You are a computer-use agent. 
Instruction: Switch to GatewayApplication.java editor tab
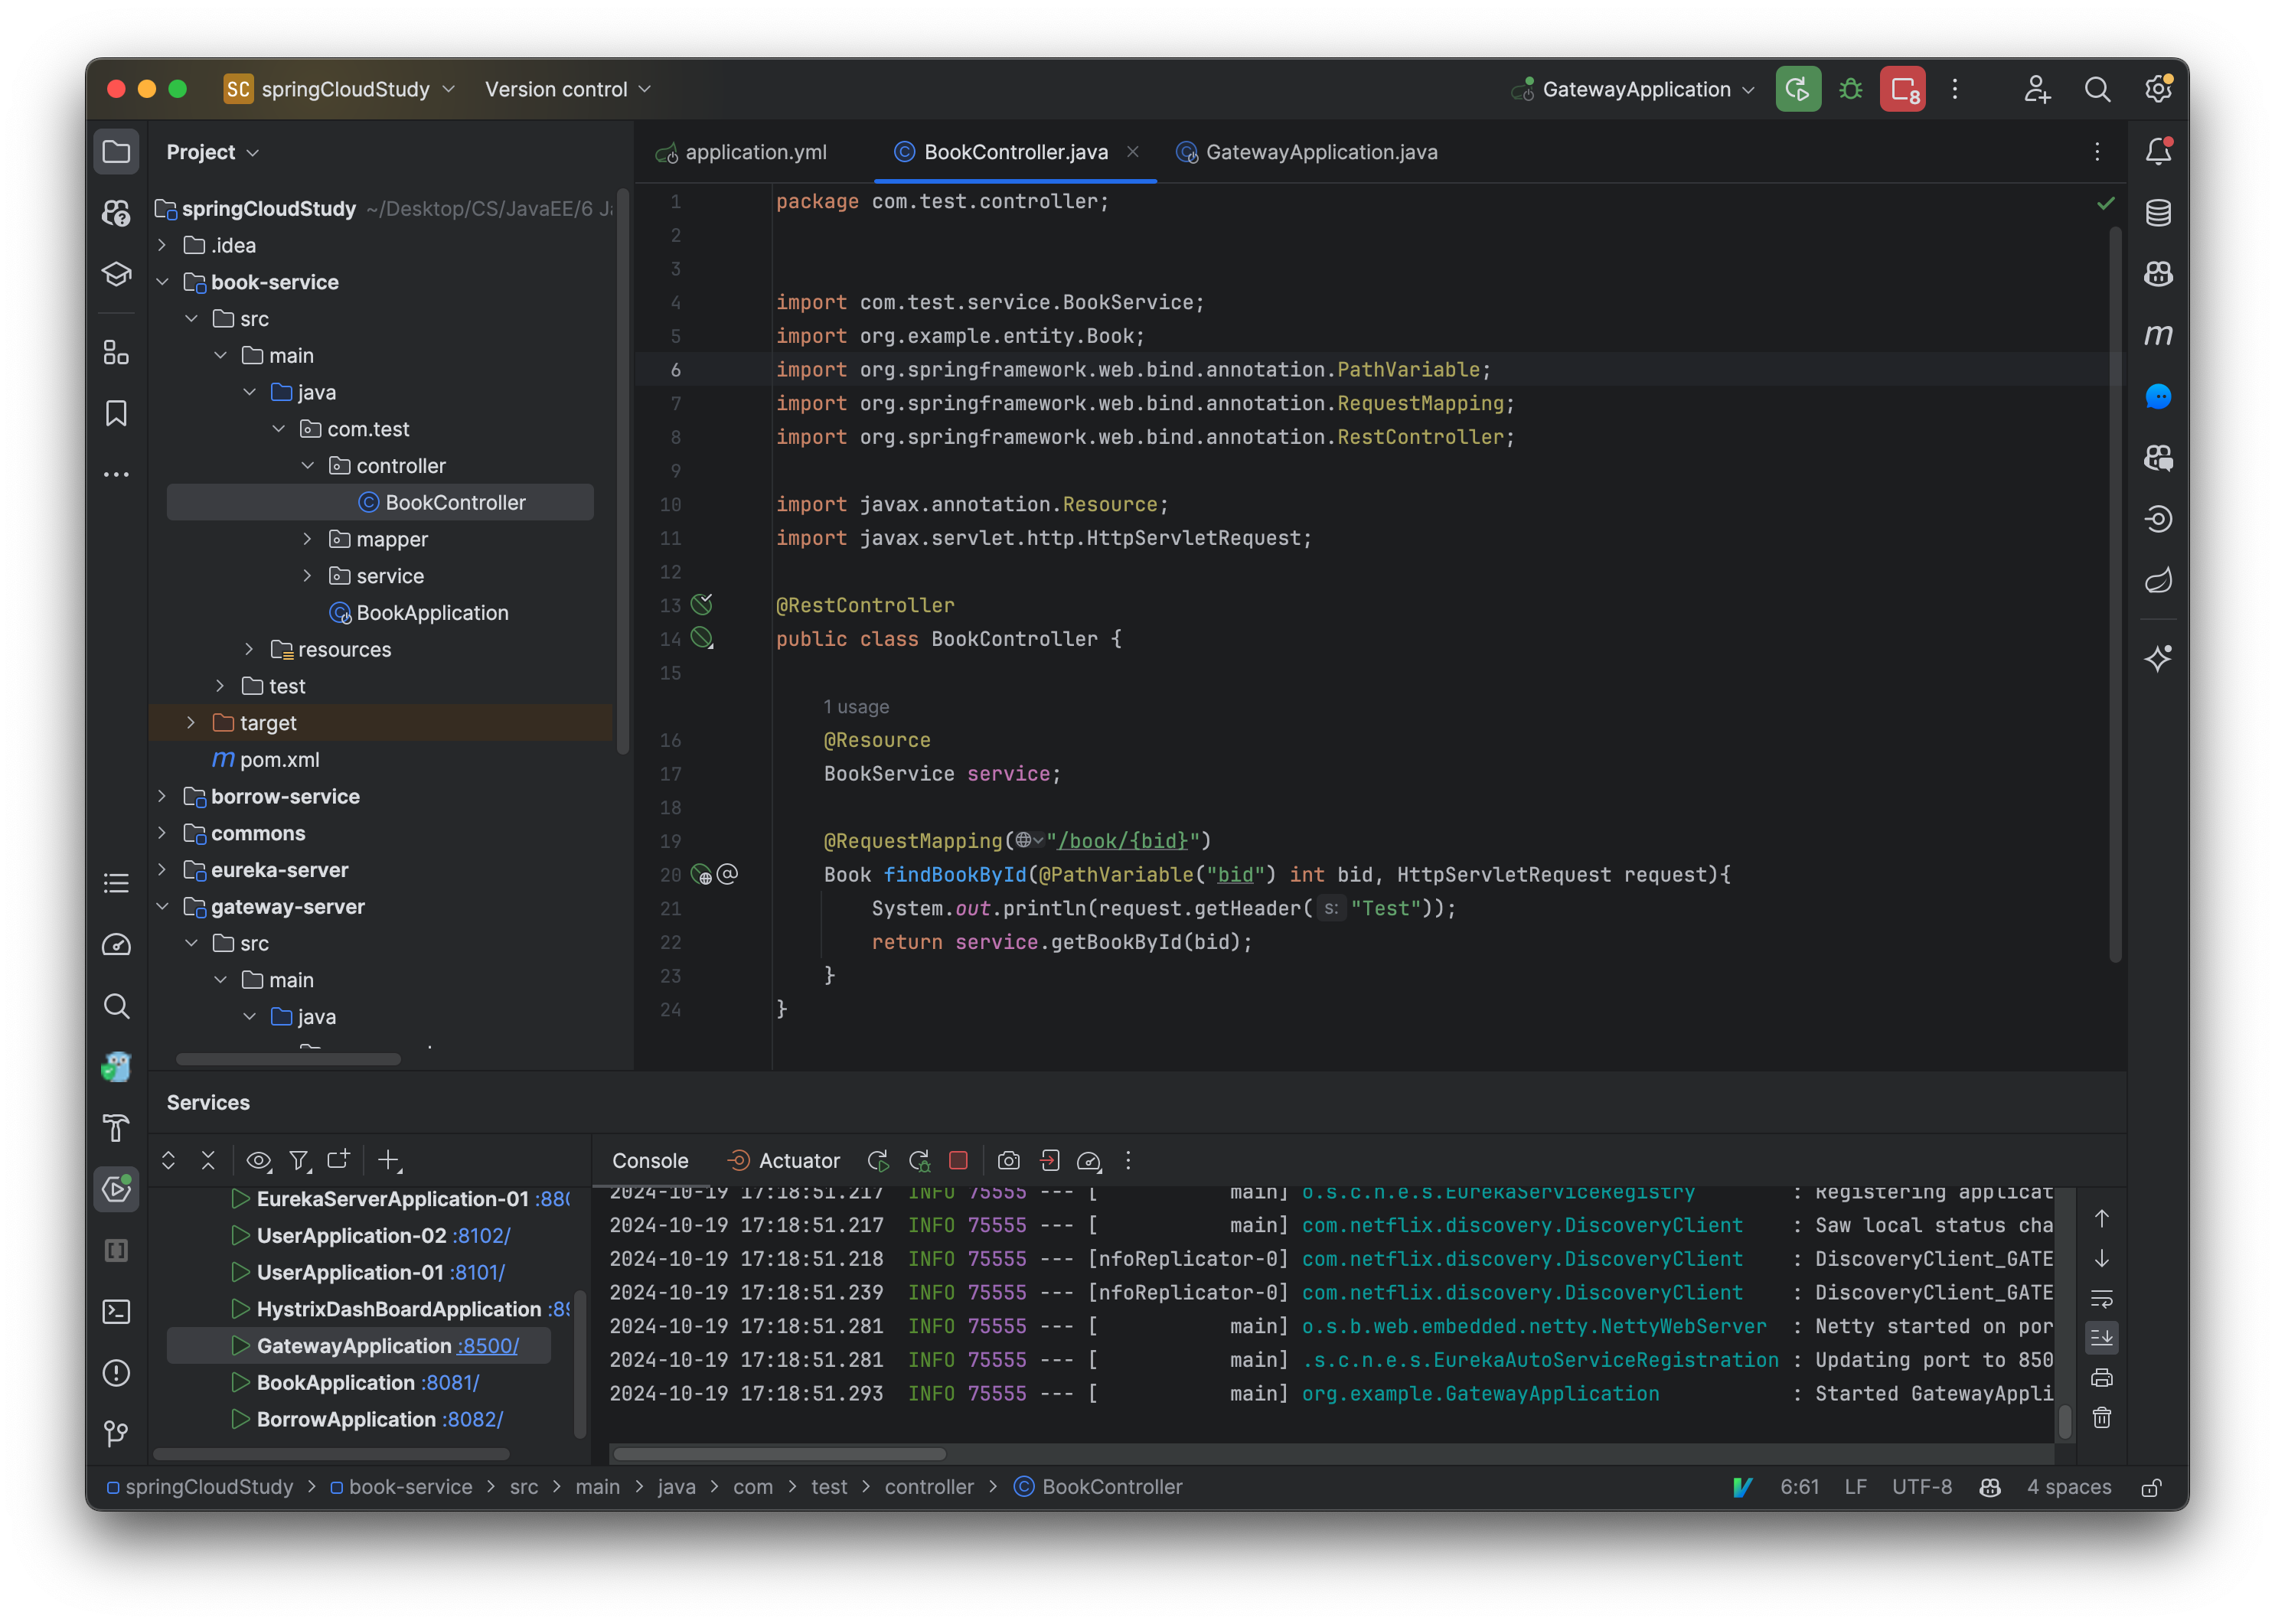point(1320,152)
